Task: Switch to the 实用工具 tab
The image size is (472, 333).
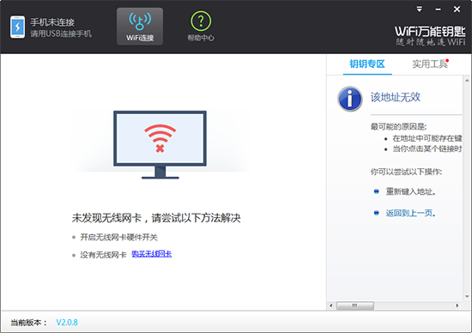Action: (430, 64)
